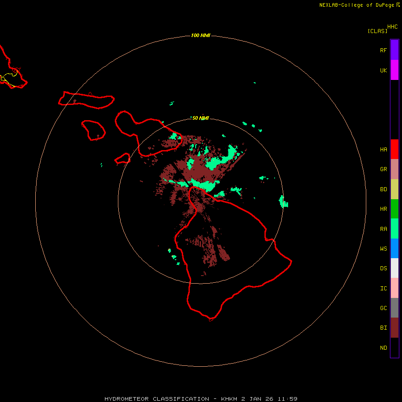The width and height of the screenshot is (402, 402).
Task: Click the [CLAS] units label
Action: pyautogui.click(x=377, y=31)
